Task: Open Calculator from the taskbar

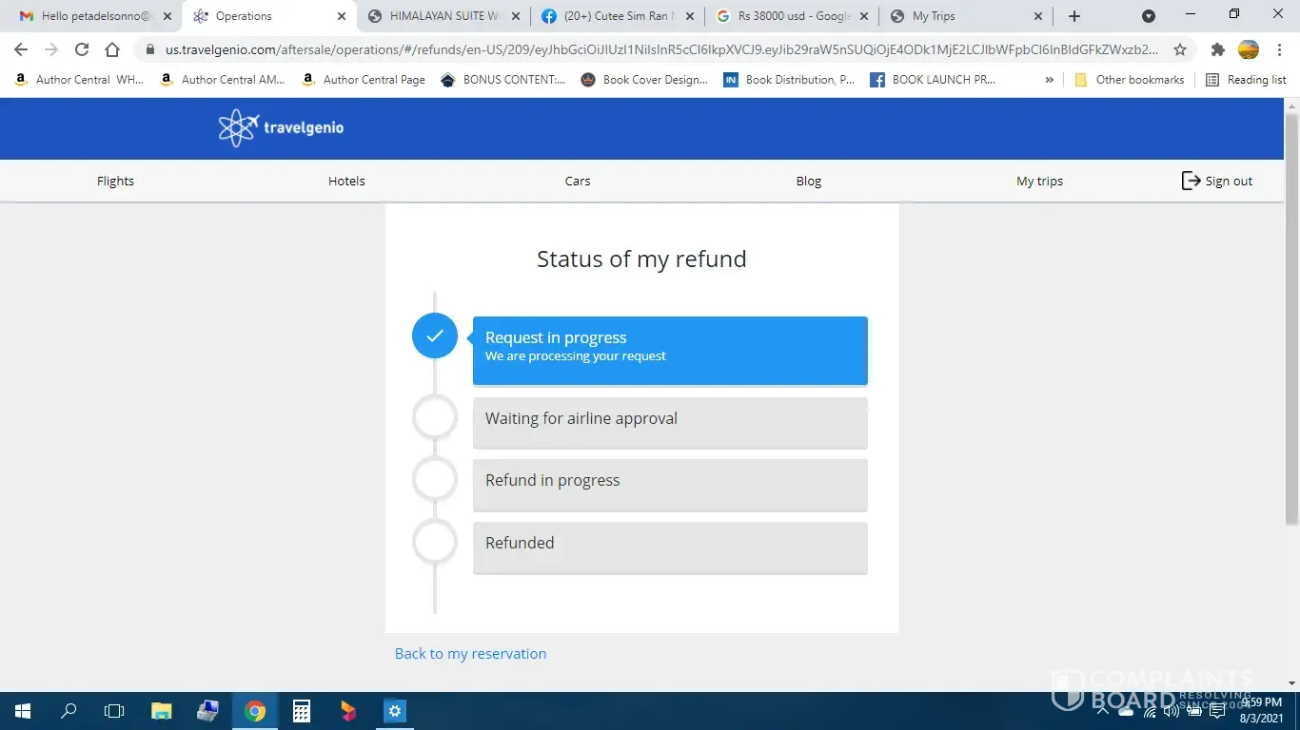Action: coord(301,711)
